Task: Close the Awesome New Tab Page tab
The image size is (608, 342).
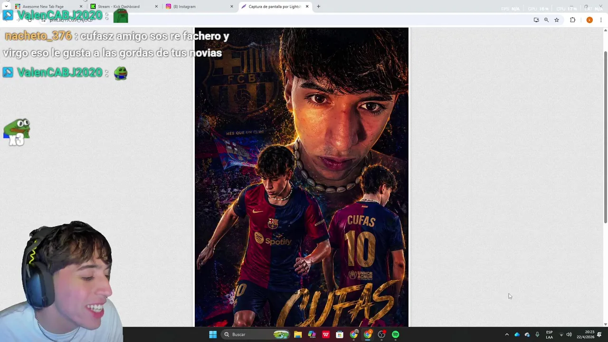Action: tap(81, 7)
